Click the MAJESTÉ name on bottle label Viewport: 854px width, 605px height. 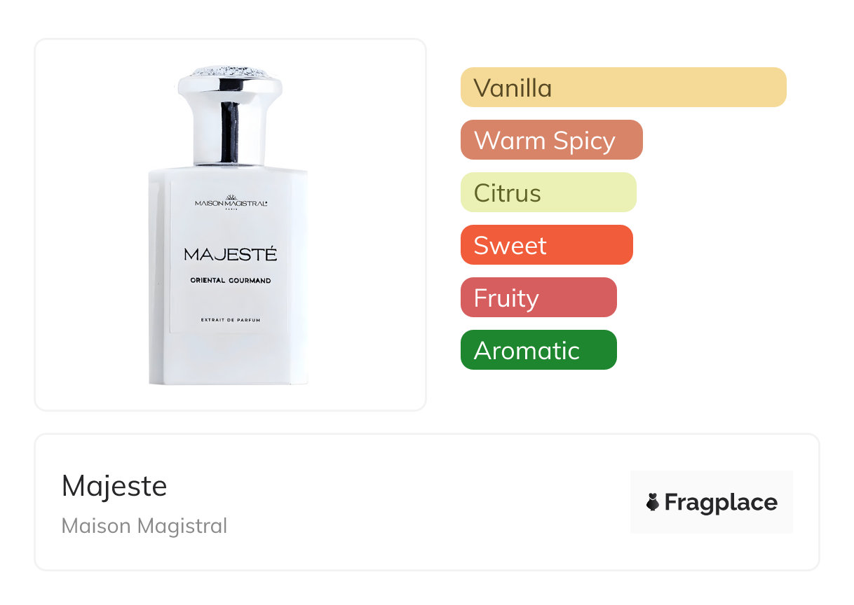pyautogui.click(x=231, y=253)
